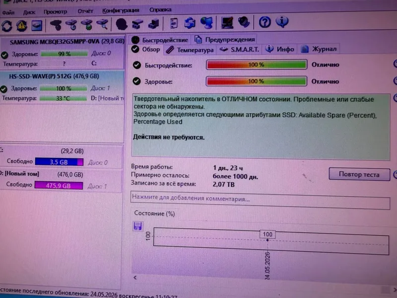Open the Просмотр menu
Image resolution: width=397 pixels, height=298 pixels.
[55, 11]
